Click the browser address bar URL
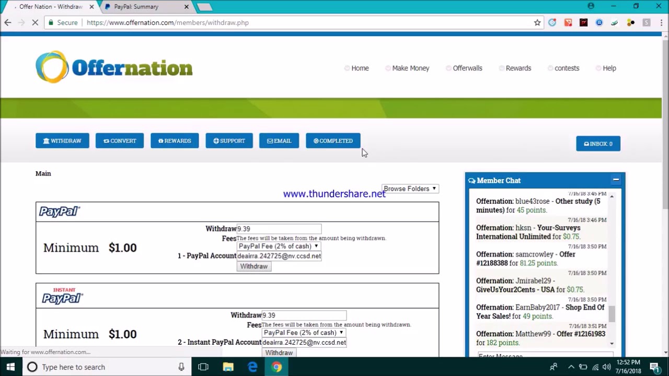 pos(168,22)
